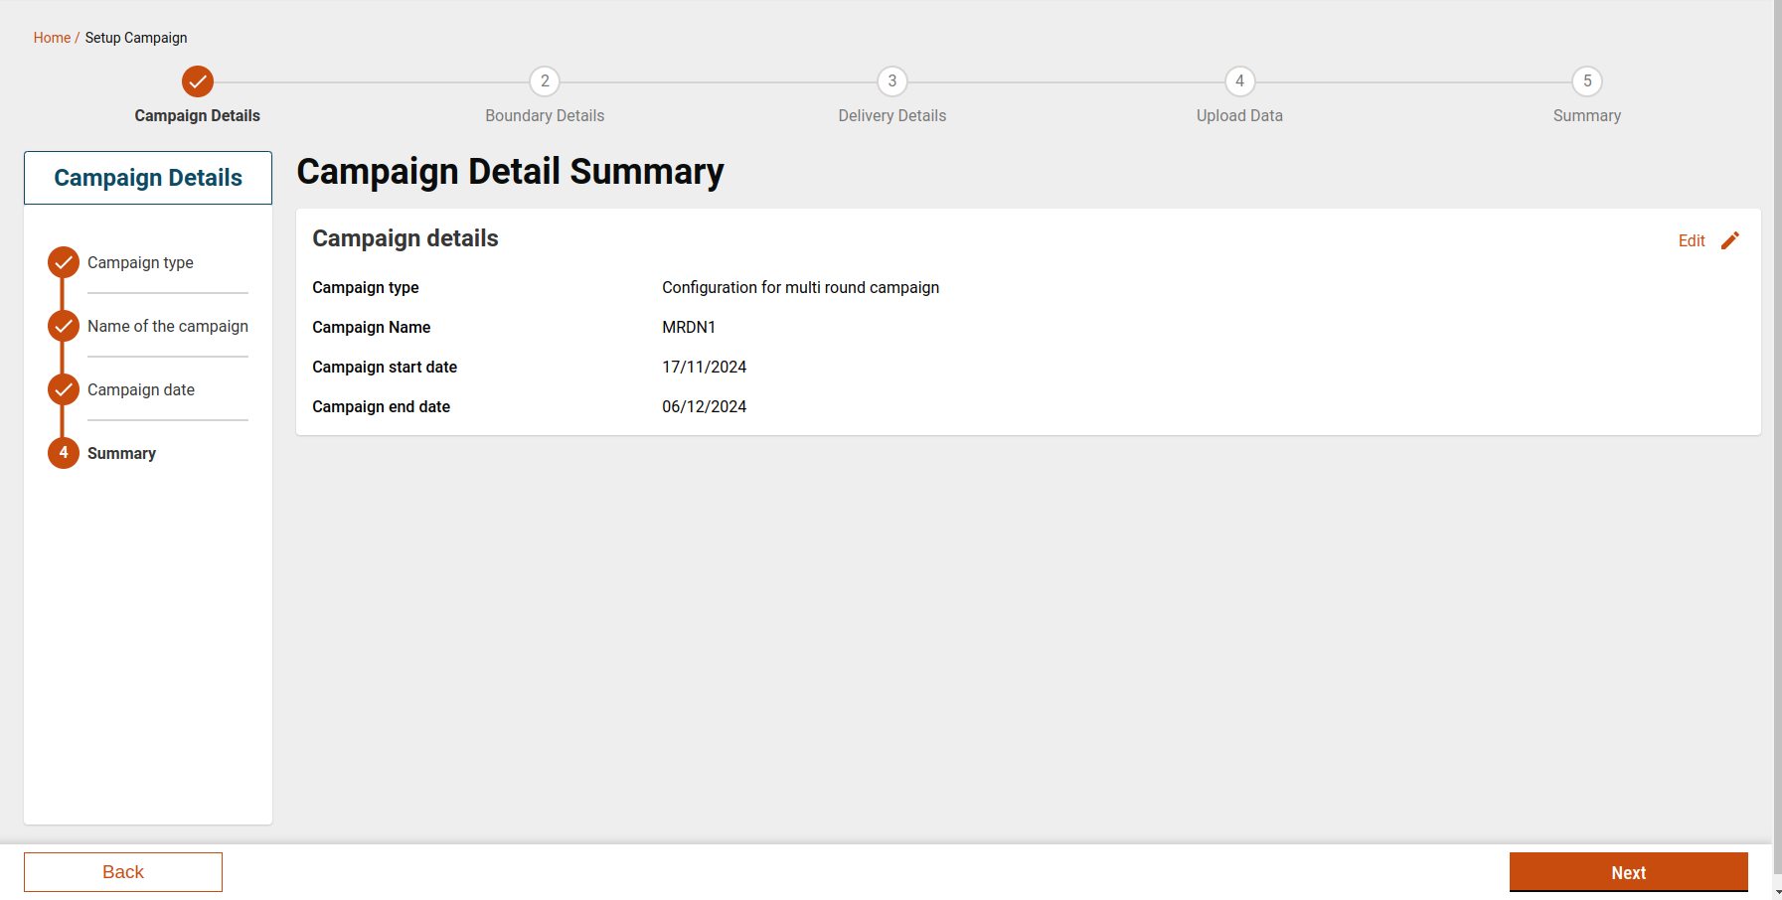Screen dimensions: 1782x900
Task: Select Summary in the sidebar steps
Action: tap(121, 453)
